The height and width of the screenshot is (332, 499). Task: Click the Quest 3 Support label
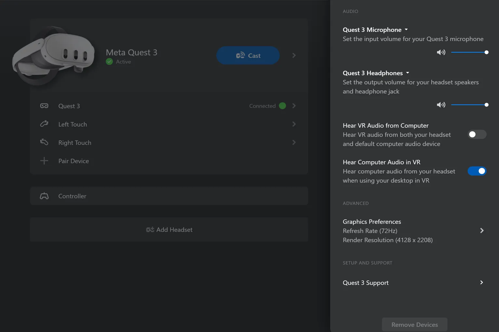[x=365, y=283]
